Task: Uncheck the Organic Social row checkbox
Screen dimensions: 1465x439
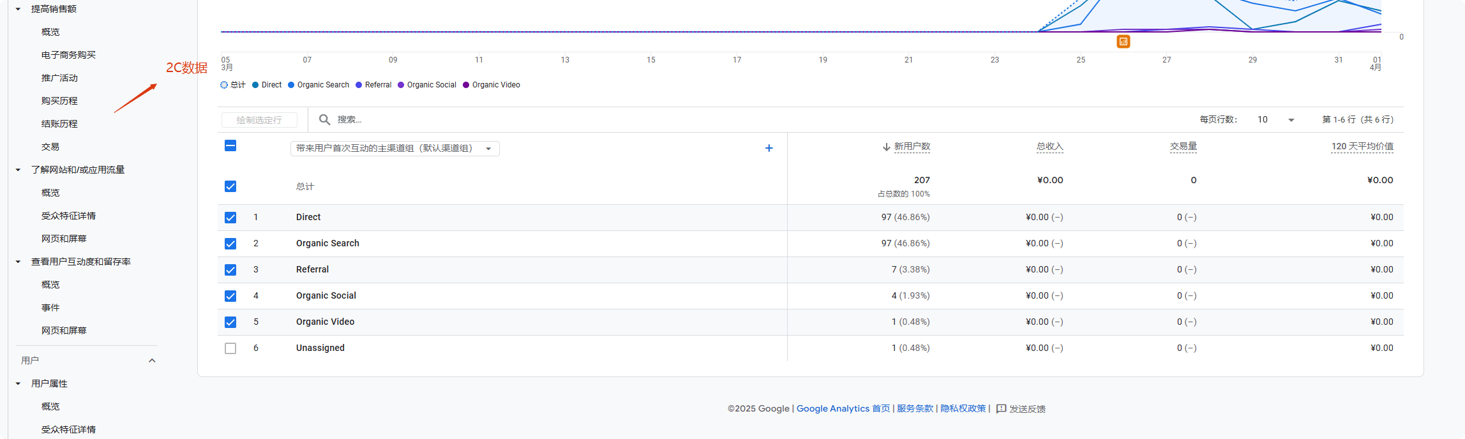Action: [230, 296]
